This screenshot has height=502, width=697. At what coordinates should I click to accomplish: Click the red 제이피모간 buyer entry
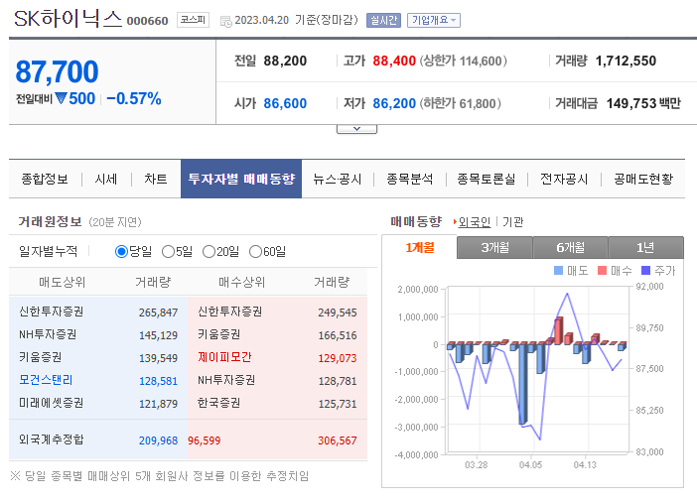224,357
